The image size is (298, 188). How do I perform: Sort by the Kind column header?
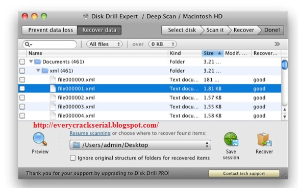185,53
